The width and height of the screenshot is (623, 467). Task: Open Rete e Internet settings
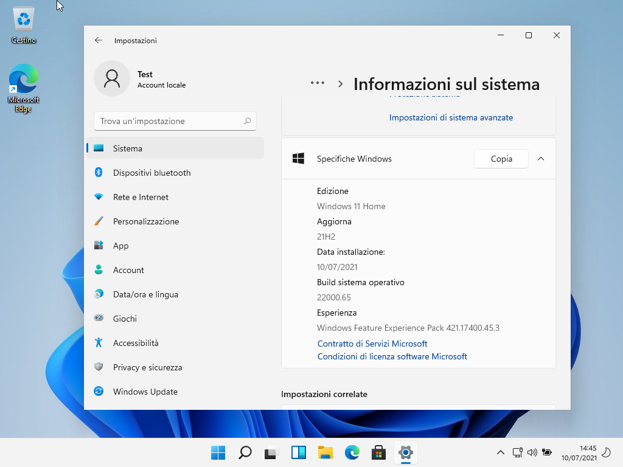point(175,196)
